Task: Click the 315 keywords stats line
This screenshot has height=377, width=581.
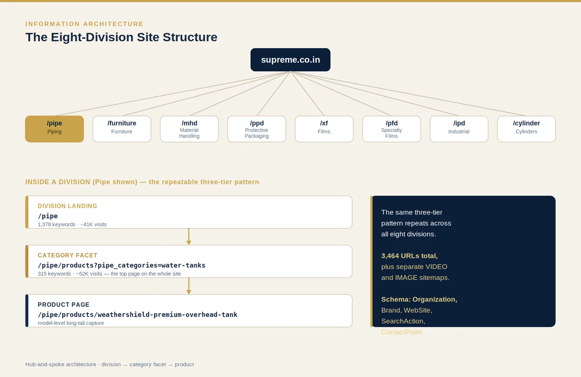Action: coord(109,273)
